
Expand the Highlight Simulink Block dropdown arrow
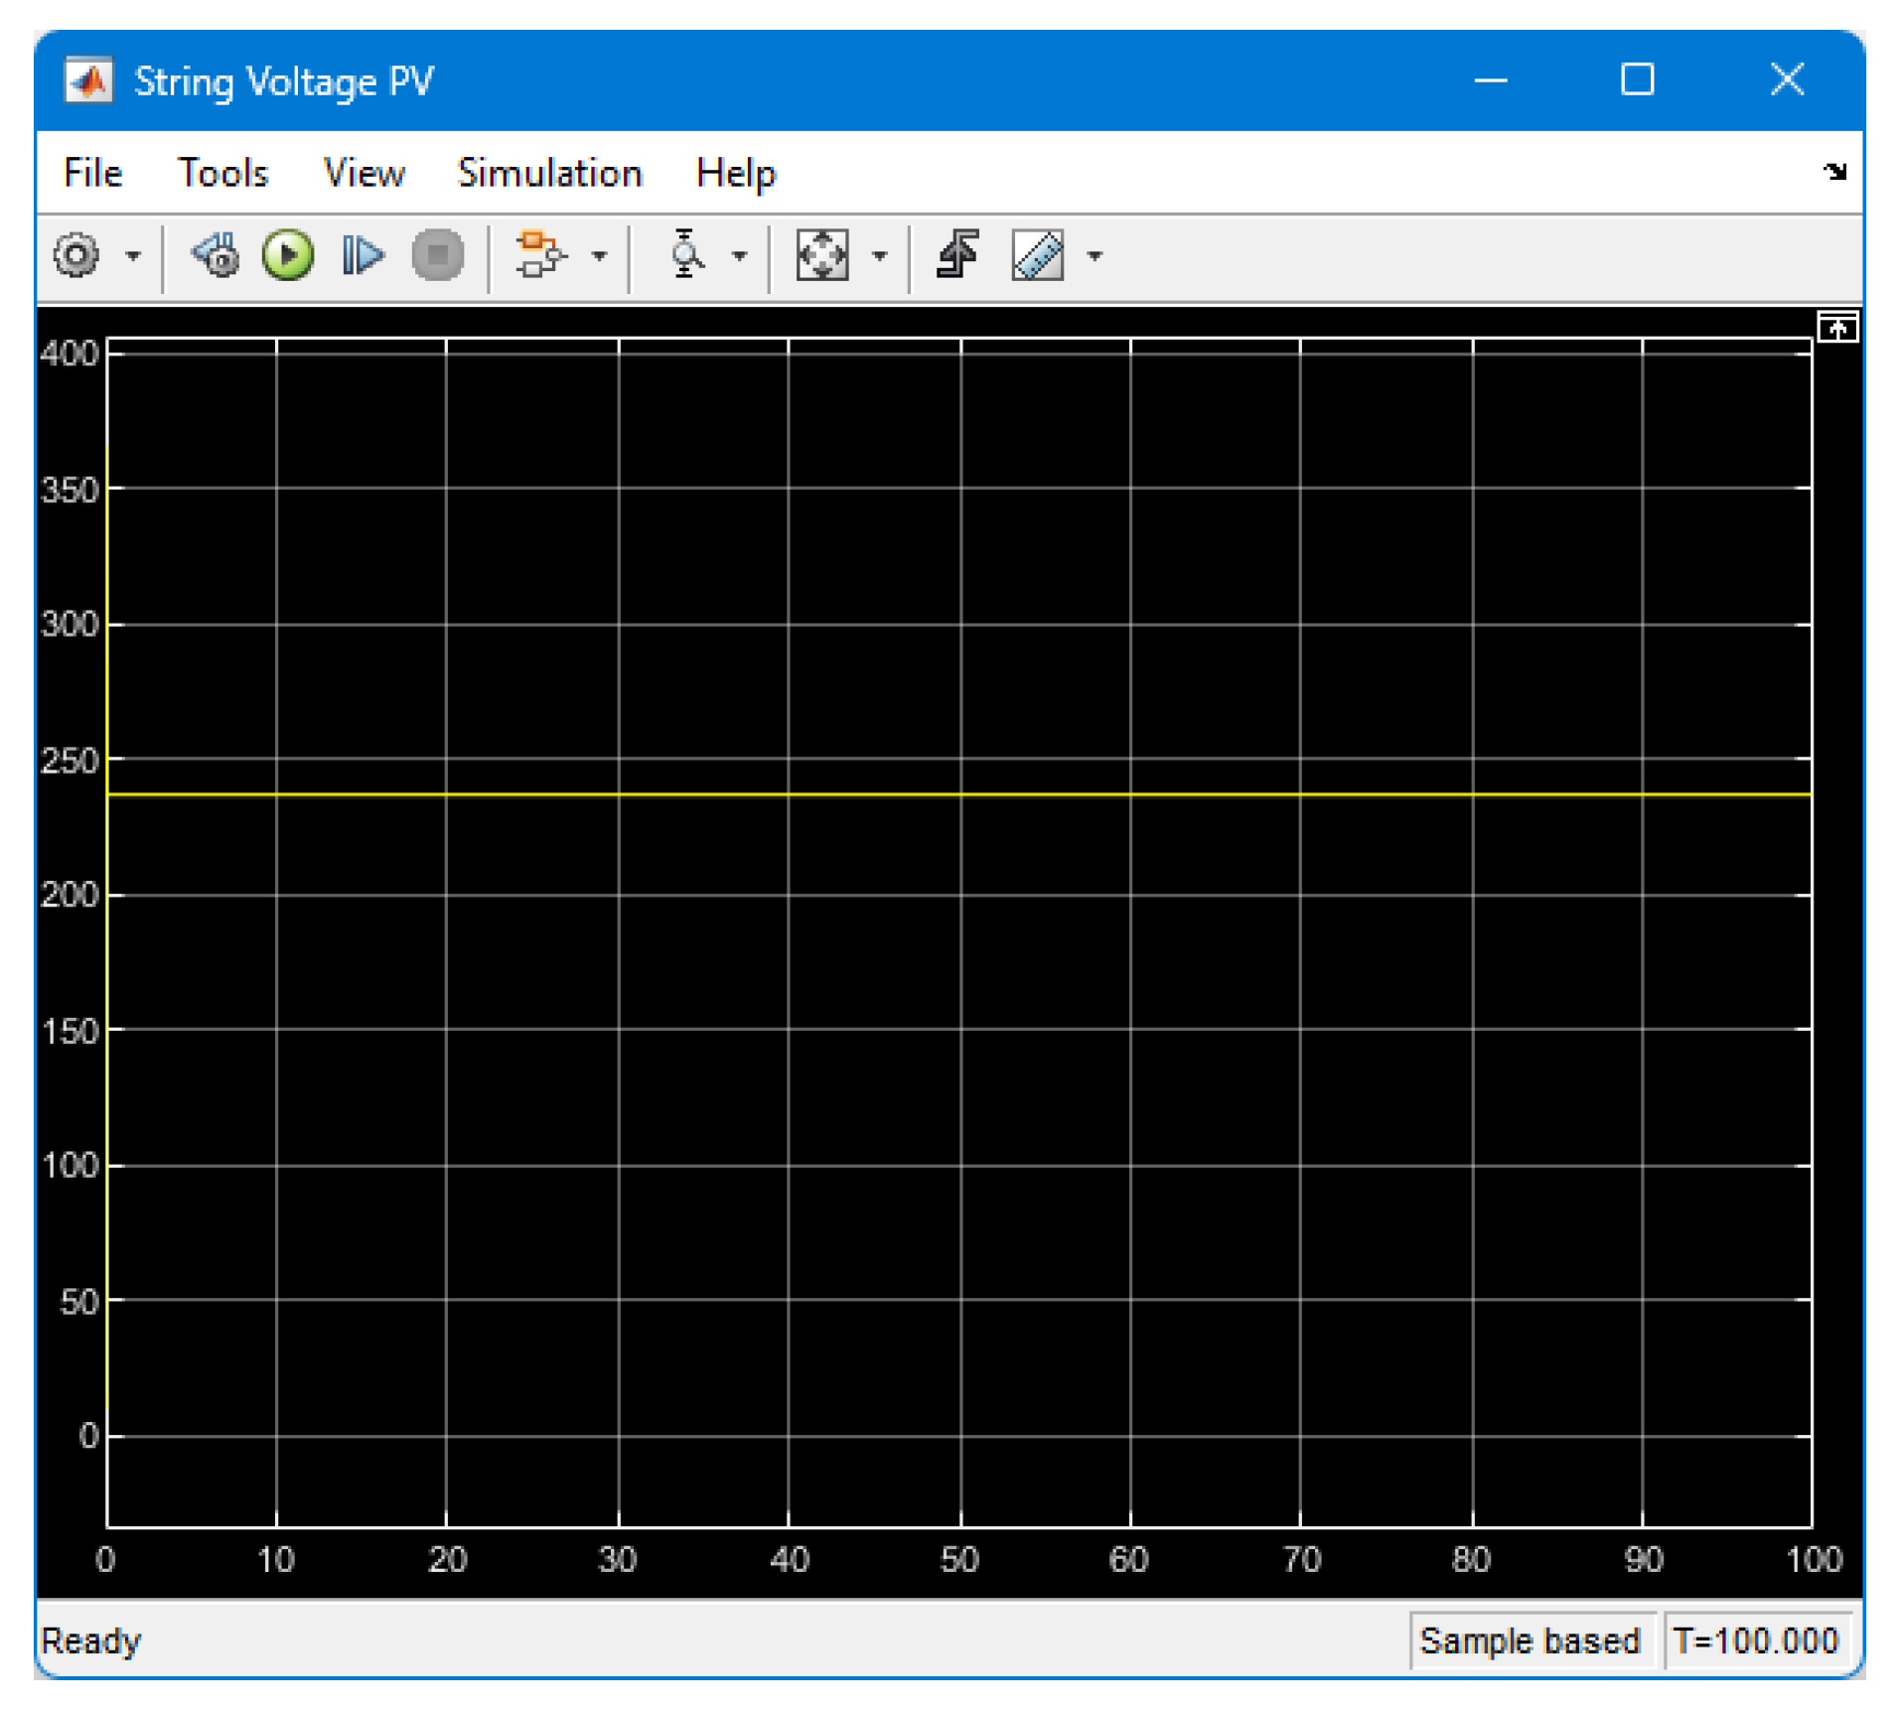[x=599, y=256]
